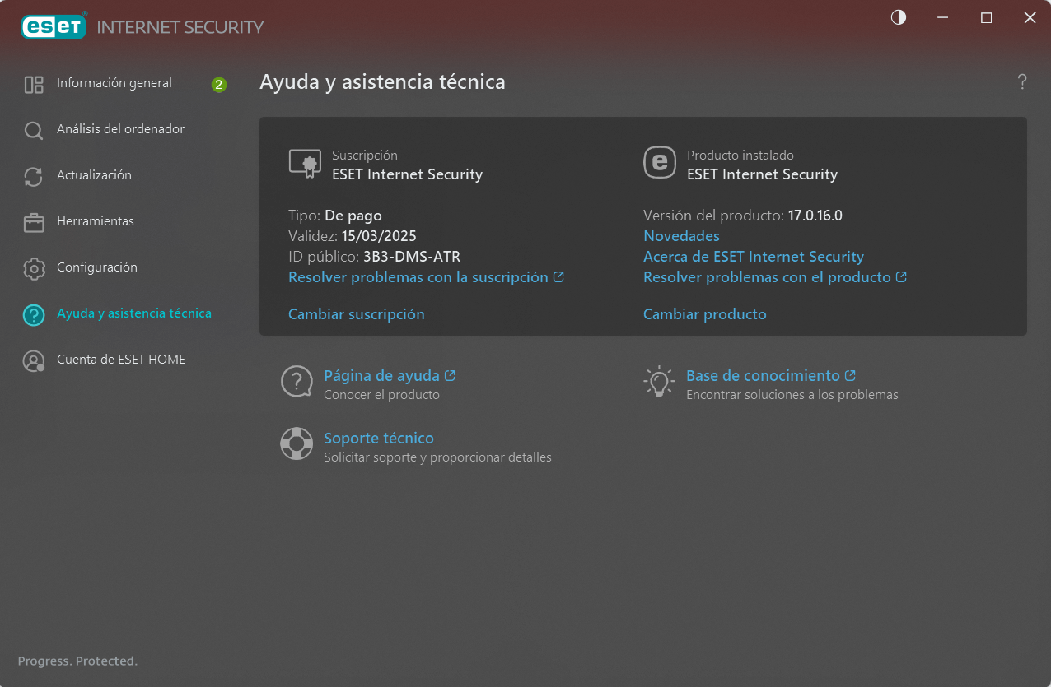
Task: Maximize the ESET window
Action: click(987, 17)
